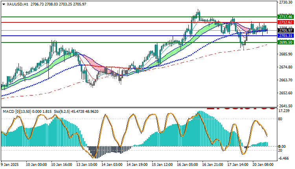Select the Sto(9,2,5) indicator label

[x=62, y=112]
